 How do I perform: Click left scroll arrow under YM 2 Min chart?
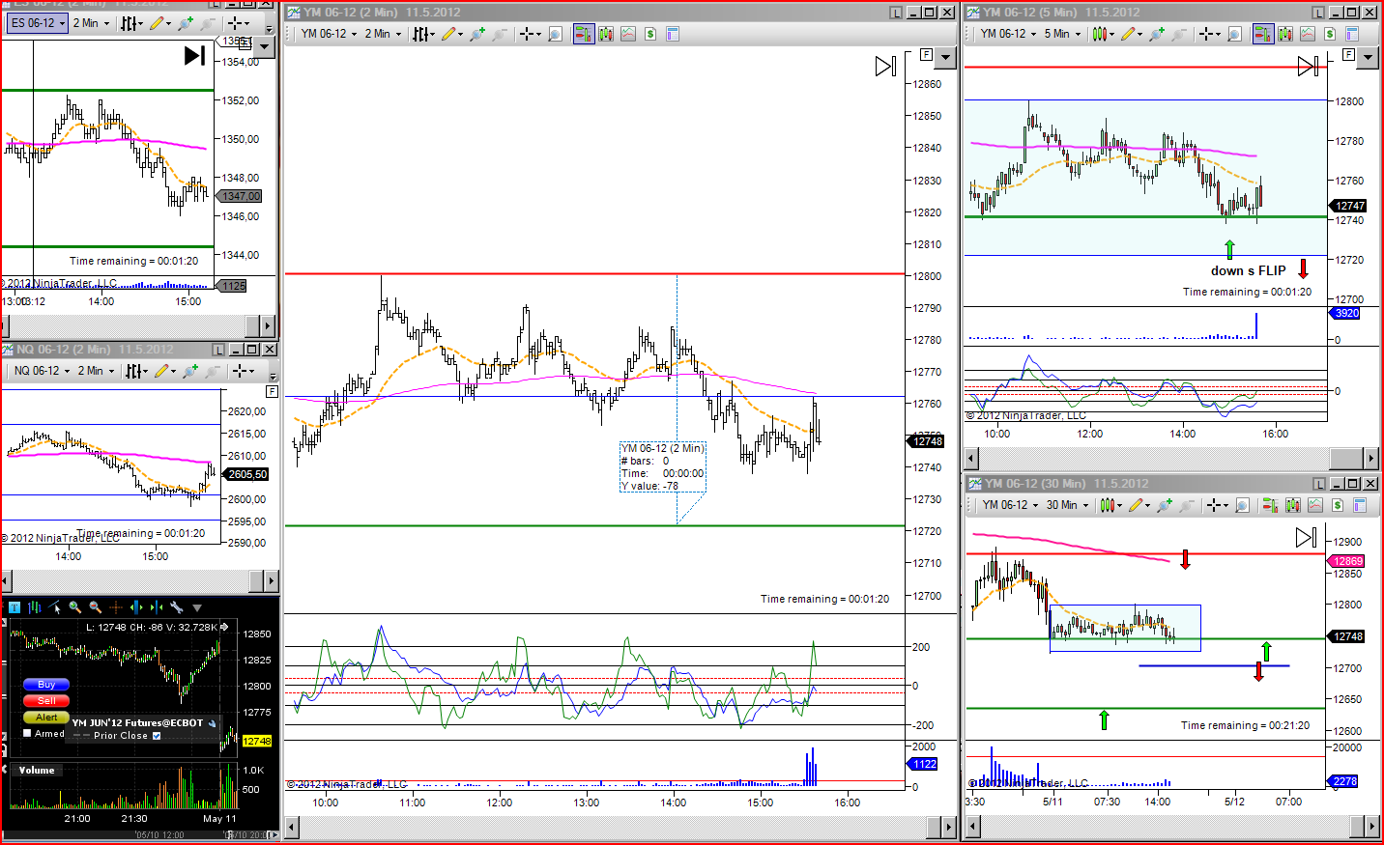292,827
